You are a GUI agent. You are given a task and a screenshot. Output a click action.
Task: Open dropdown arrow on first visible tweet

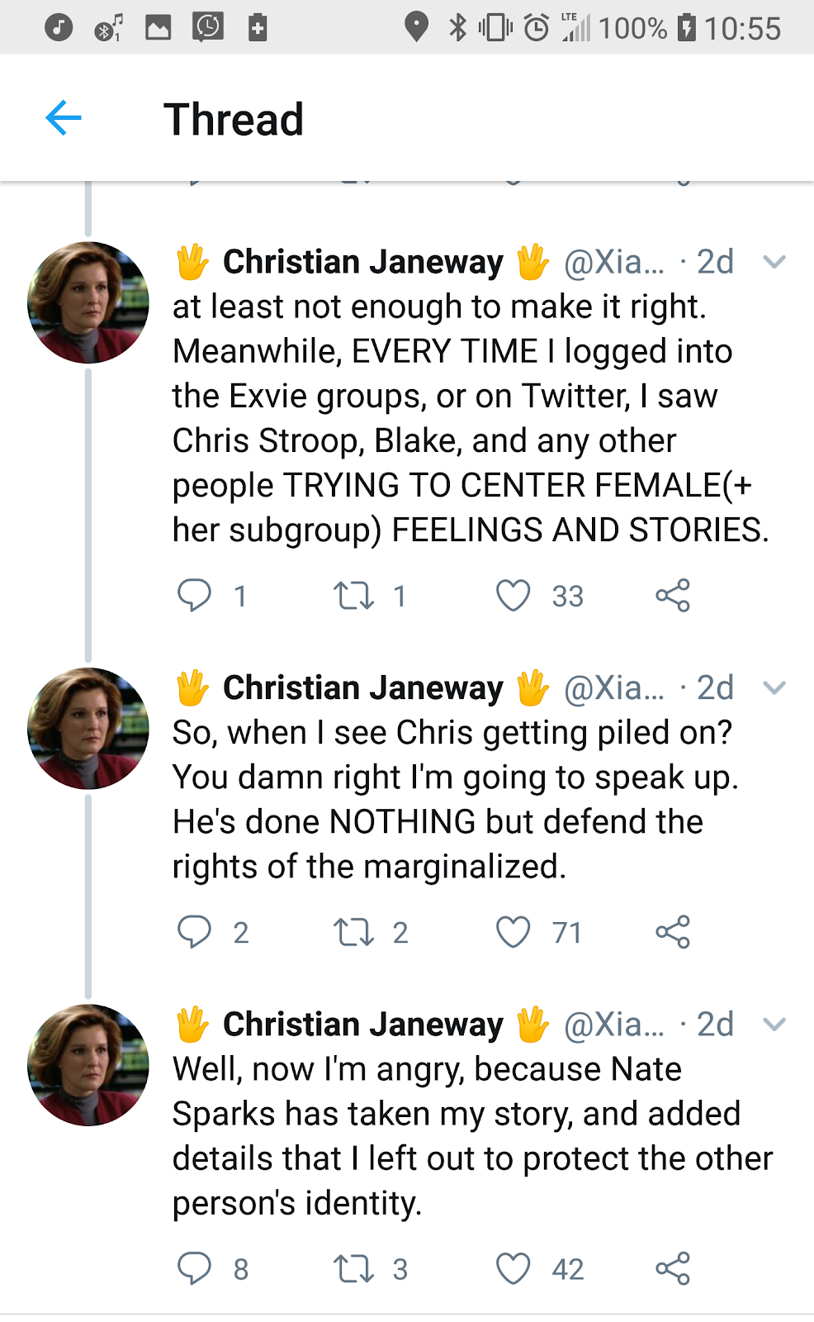point(774,262)
